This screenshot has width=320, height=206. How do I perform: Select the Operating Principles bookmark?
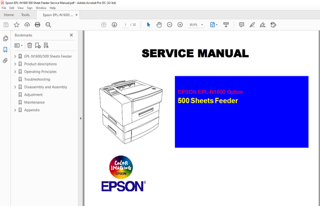40,72
